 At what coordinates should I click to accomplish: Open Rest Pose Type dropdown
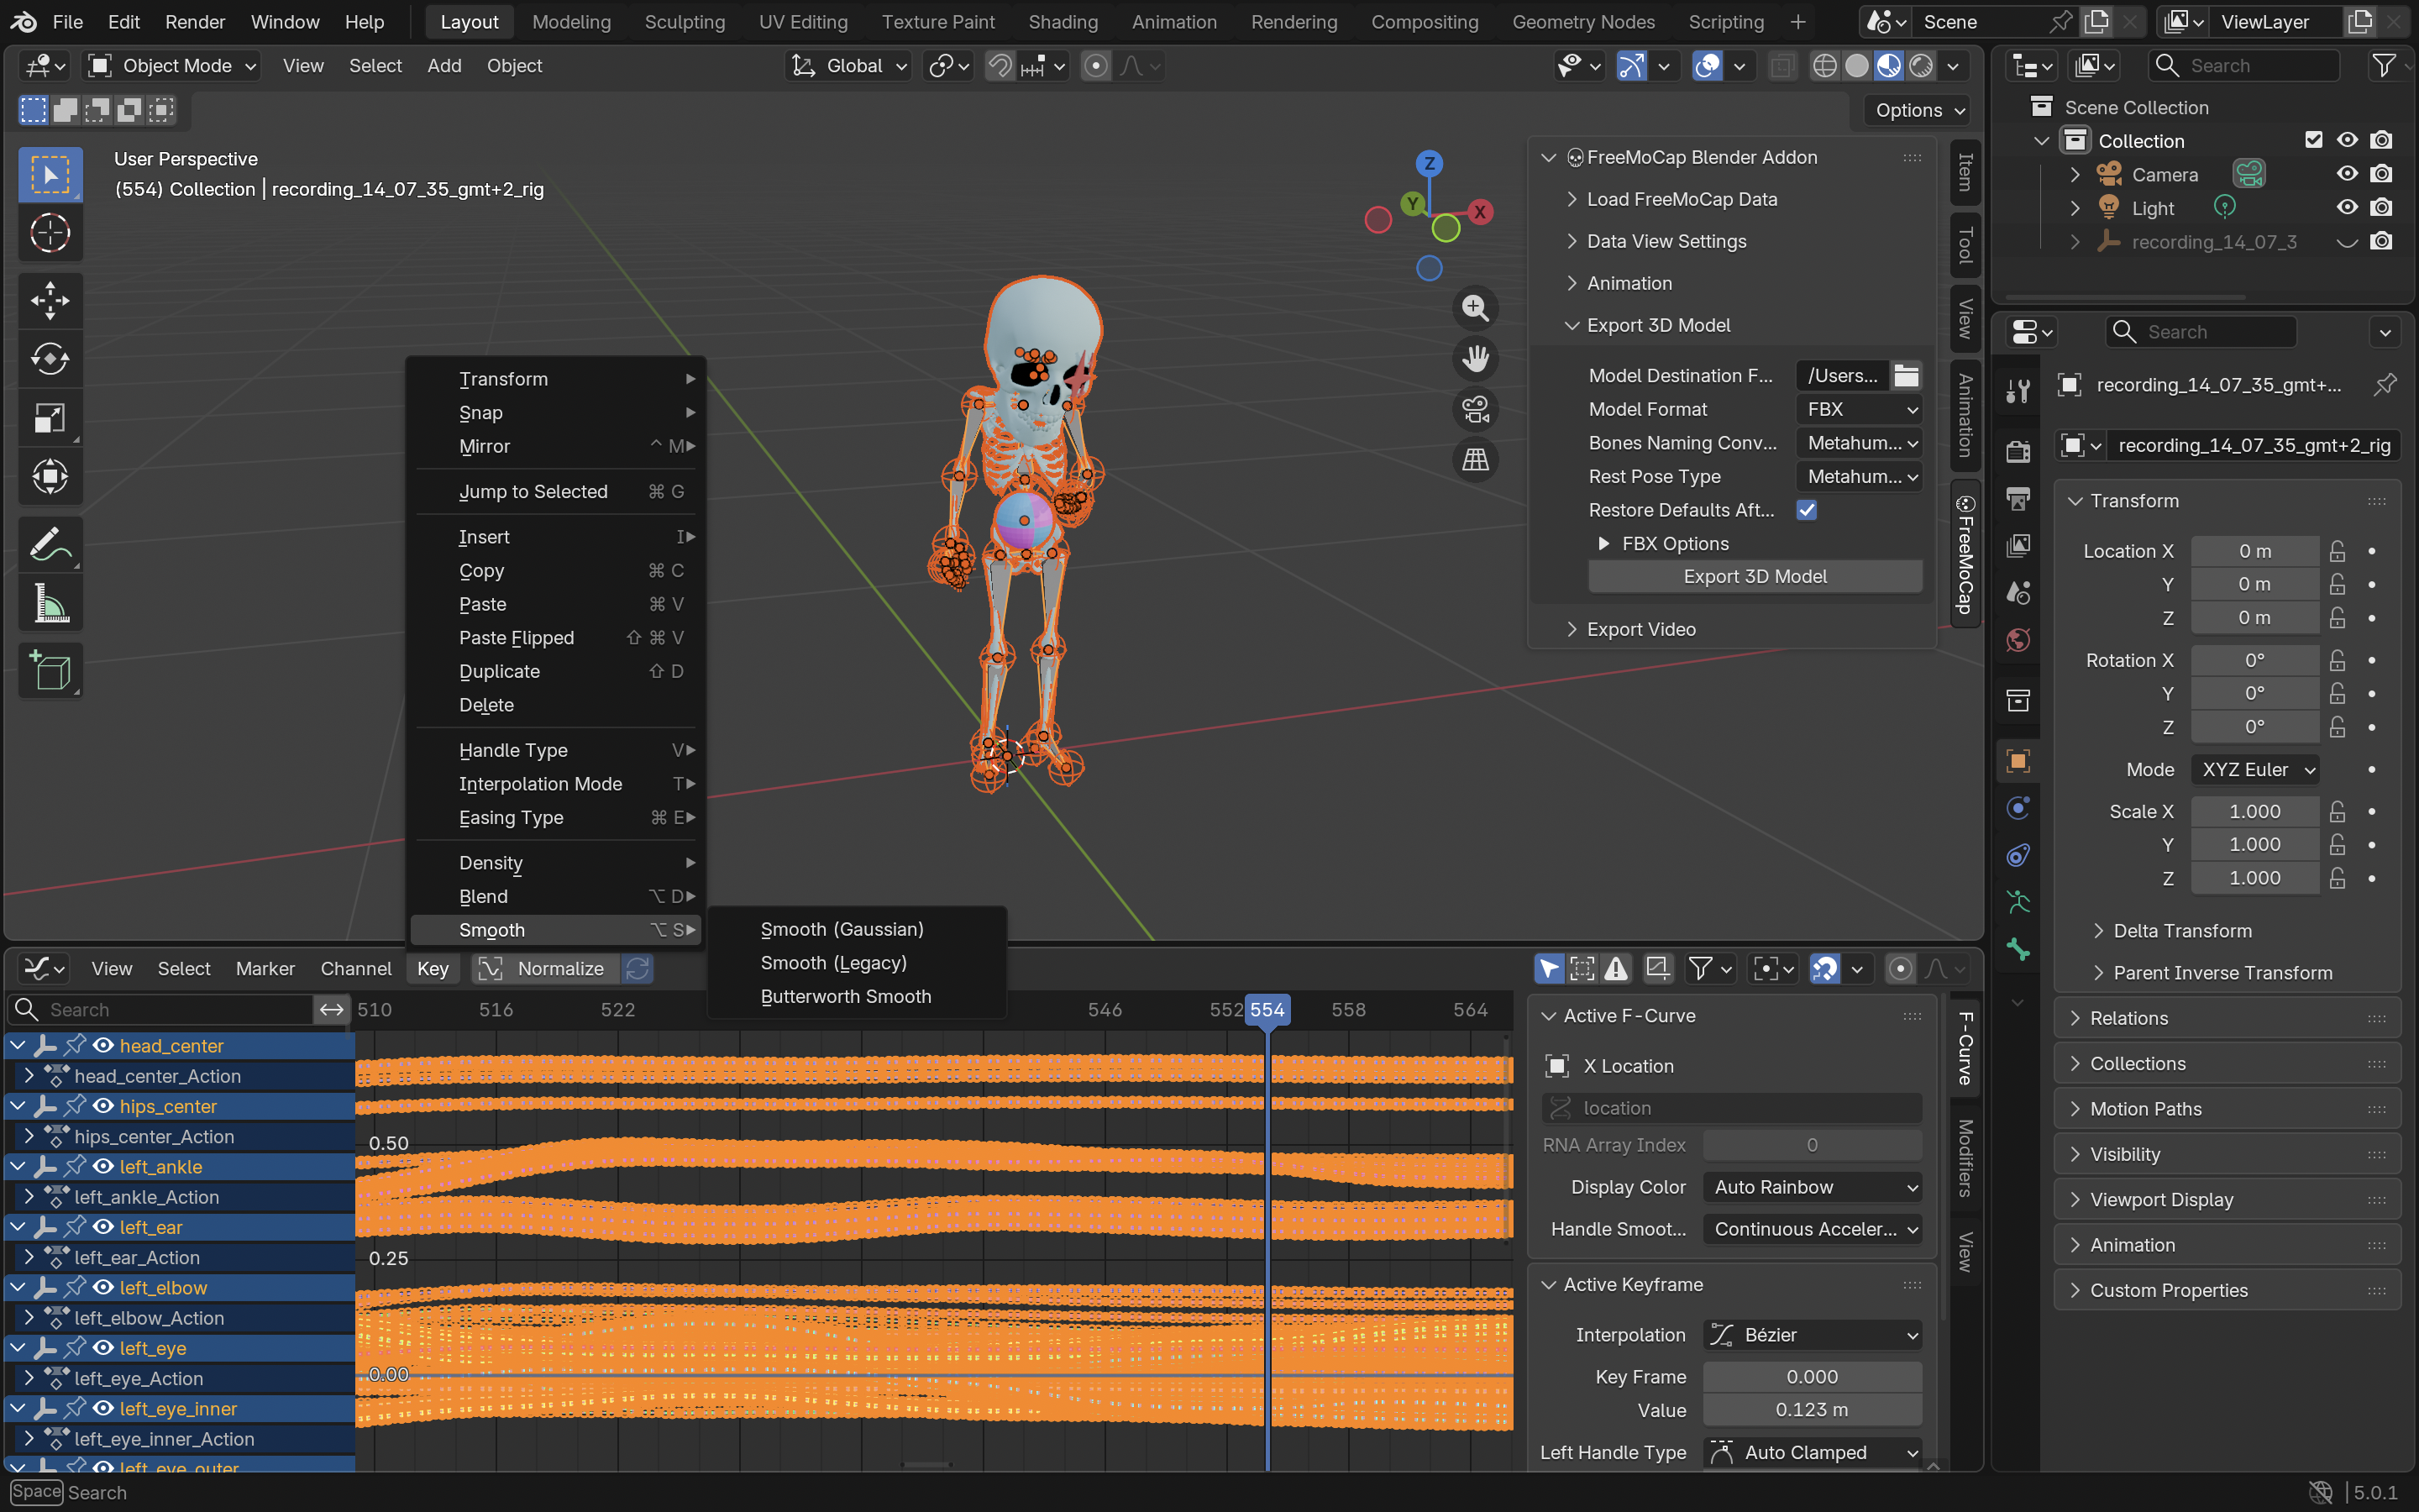click(x=1860, y=476)
